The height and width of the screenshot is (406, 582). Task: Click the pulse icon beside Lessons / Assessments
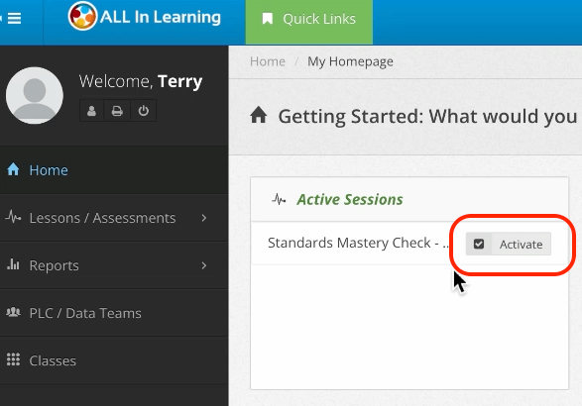click(13, 217)
